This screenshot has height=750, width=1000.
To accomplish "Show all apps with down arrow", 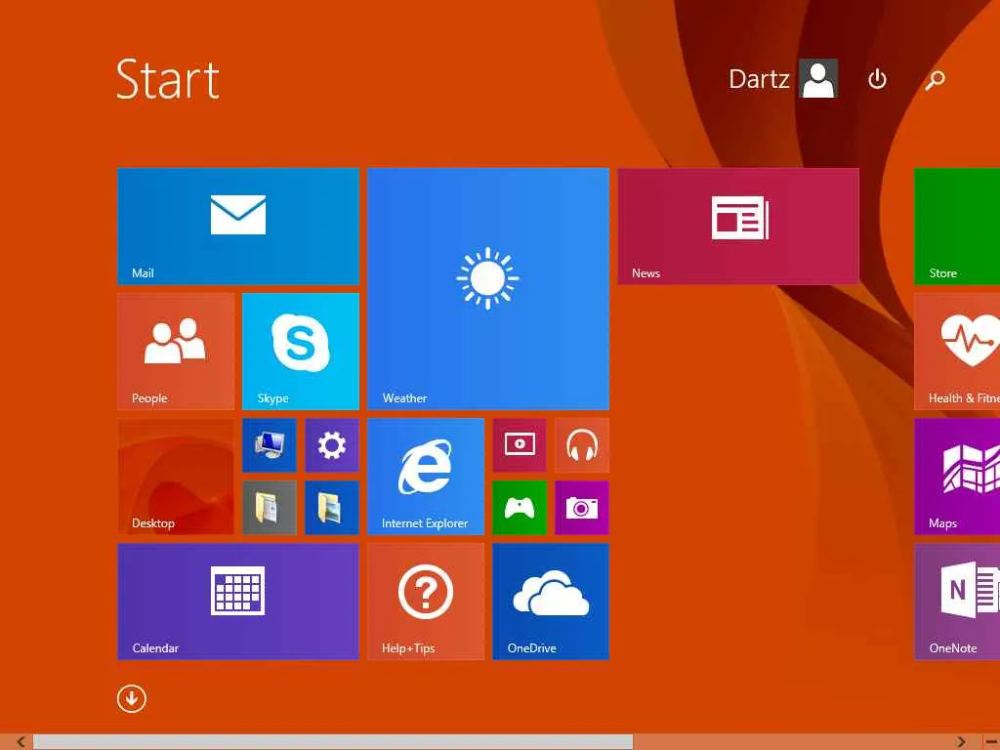I will click(132, 698).
